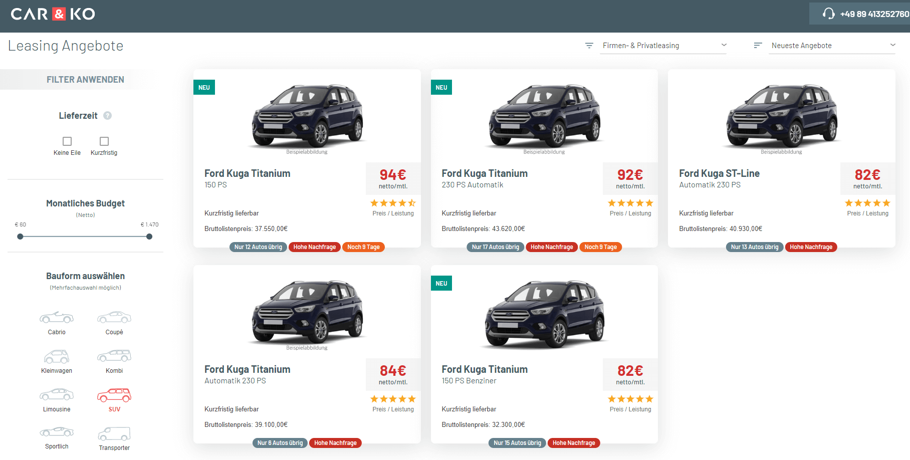Click the sort icon beside Neueste Angebote

pos(758,46)
